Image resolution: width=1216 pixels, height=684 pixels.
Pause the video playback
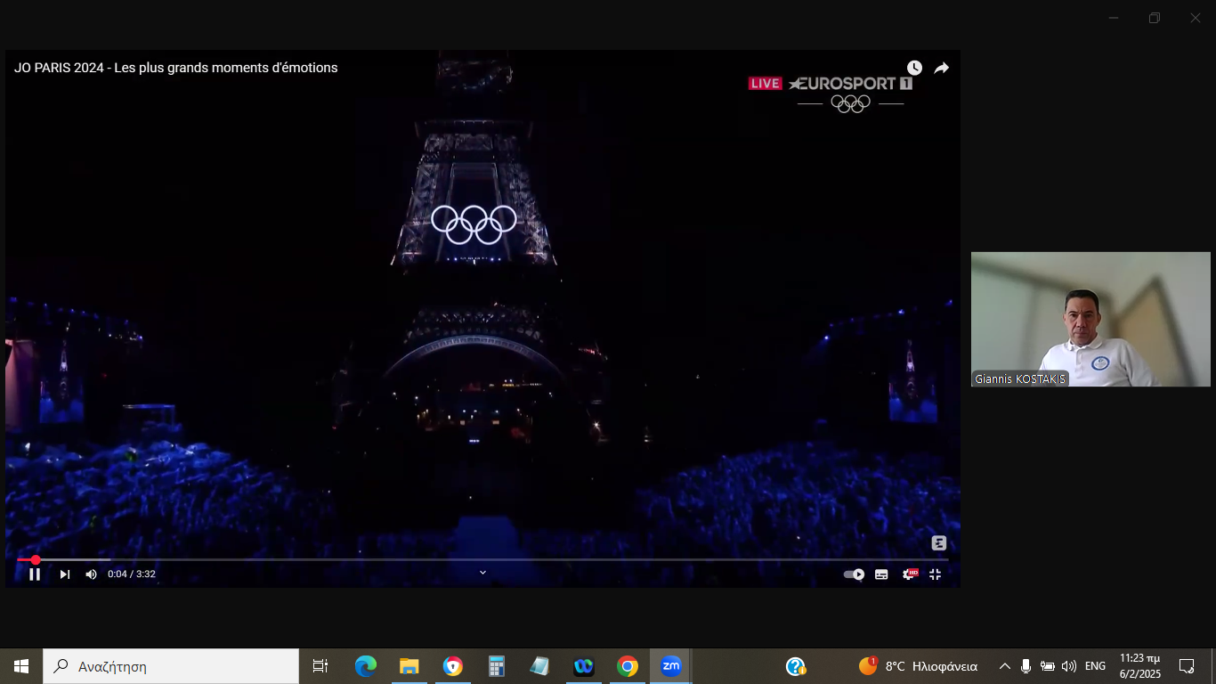tap(35, 574)
